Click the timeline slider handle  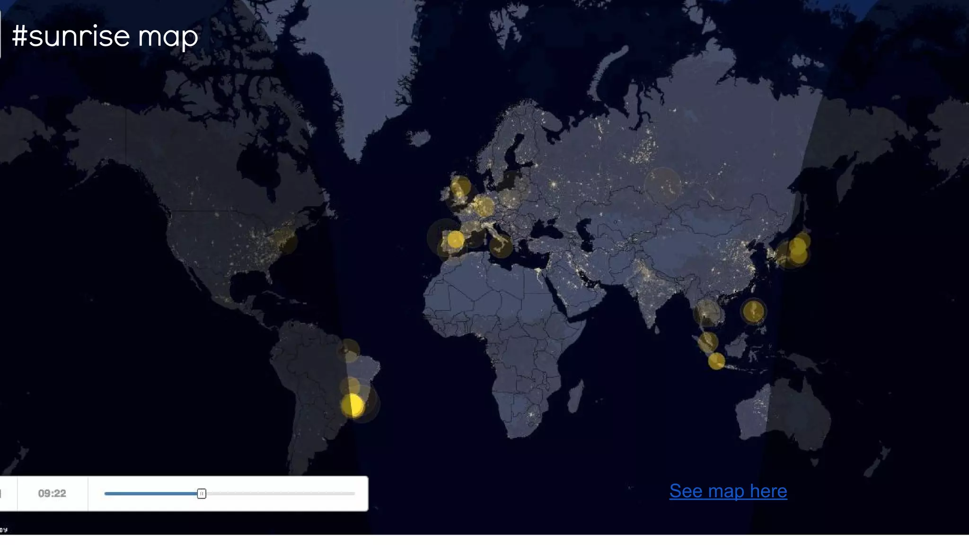point(202,493)
